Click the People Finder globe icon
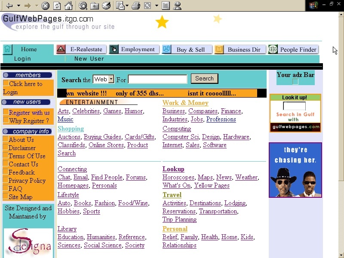 [273, 49]
